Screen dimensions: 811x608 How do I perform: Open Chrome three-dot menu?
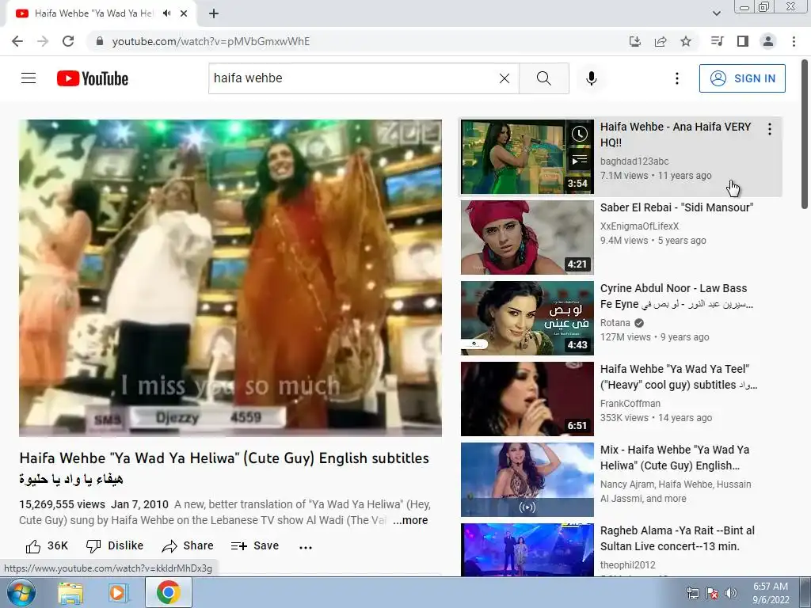[x=794, y=41]
